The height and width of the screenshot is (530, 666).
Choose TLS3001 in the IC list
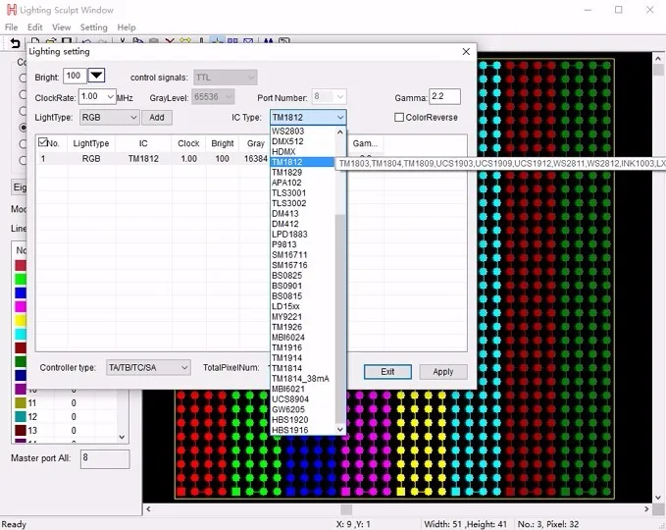(x=302, y=192)
